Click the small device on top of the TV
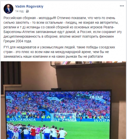The width and height of the screenshot is (127, 139). pyautogui.click(x=56, y=89)
